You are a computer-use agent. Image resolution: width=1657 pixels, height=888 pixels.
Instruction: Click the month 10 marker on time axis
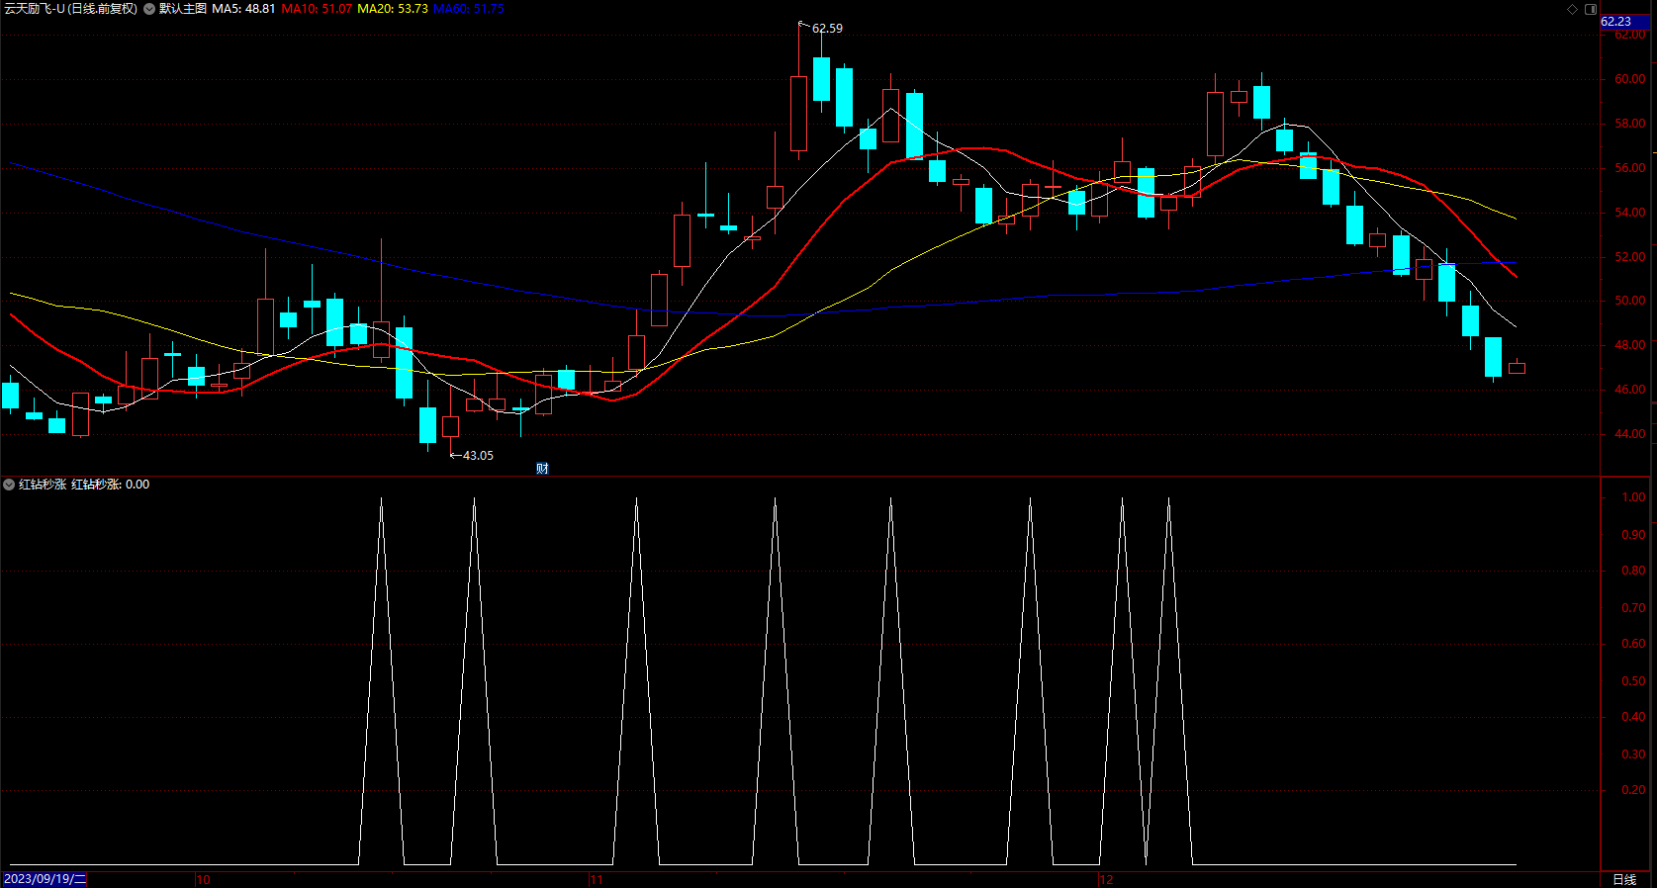pyautogui.click(x=203, y=879)
